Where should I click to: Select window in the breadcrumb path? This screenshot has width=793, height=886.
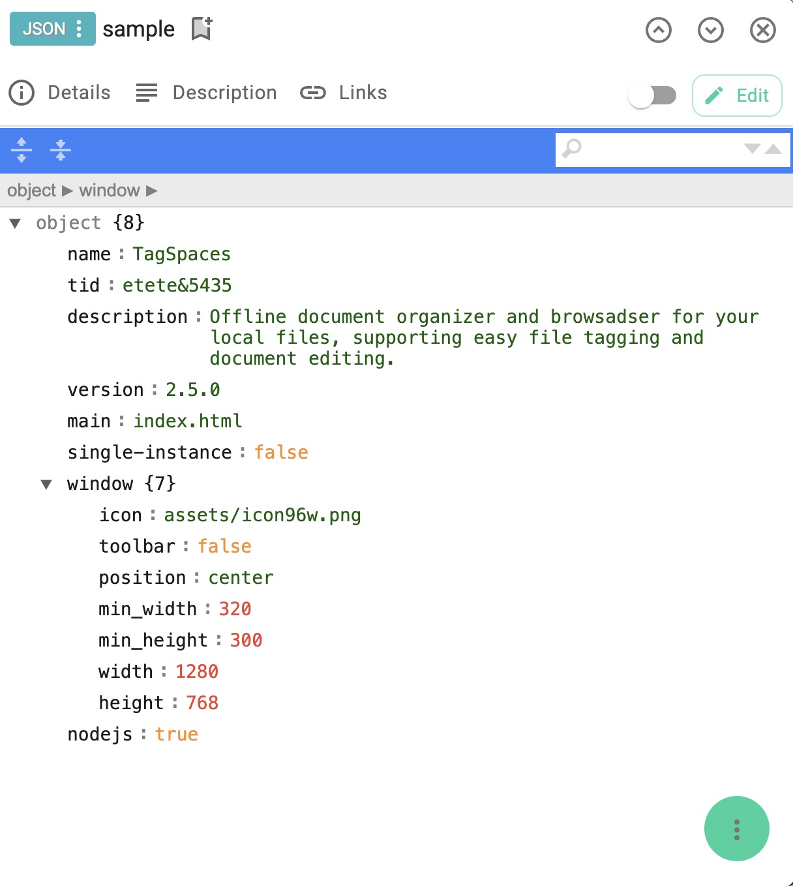pyautogui.click(x=109, y=190)
